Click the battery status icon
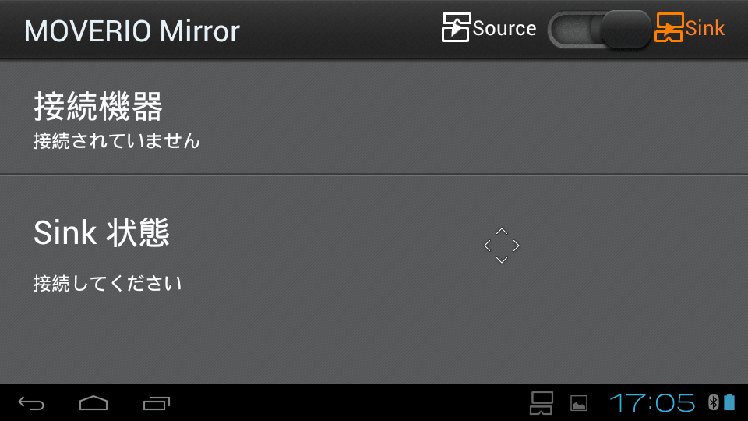 (729, 402)
